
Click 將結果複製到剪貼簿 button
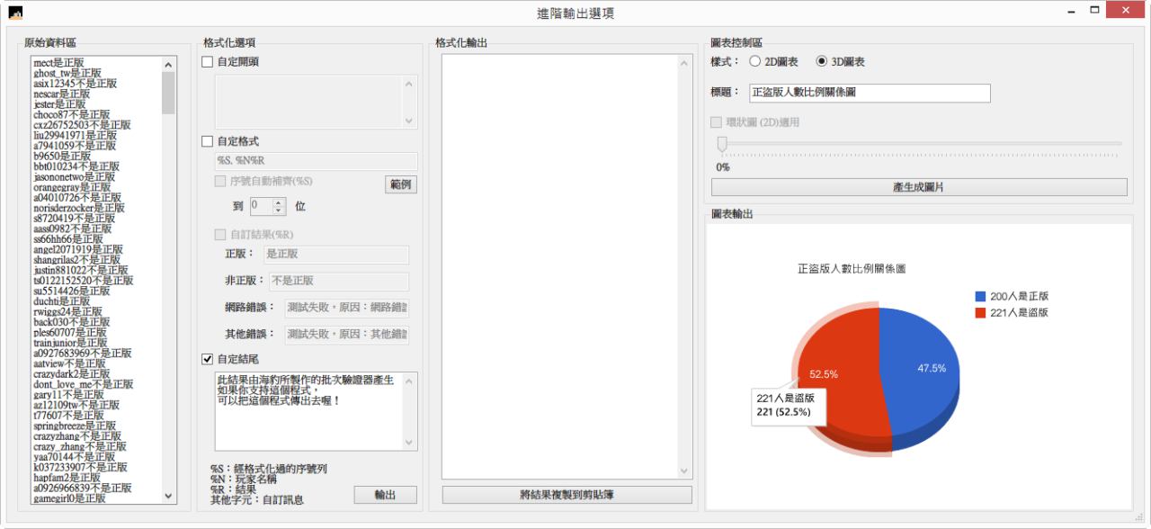567,495
